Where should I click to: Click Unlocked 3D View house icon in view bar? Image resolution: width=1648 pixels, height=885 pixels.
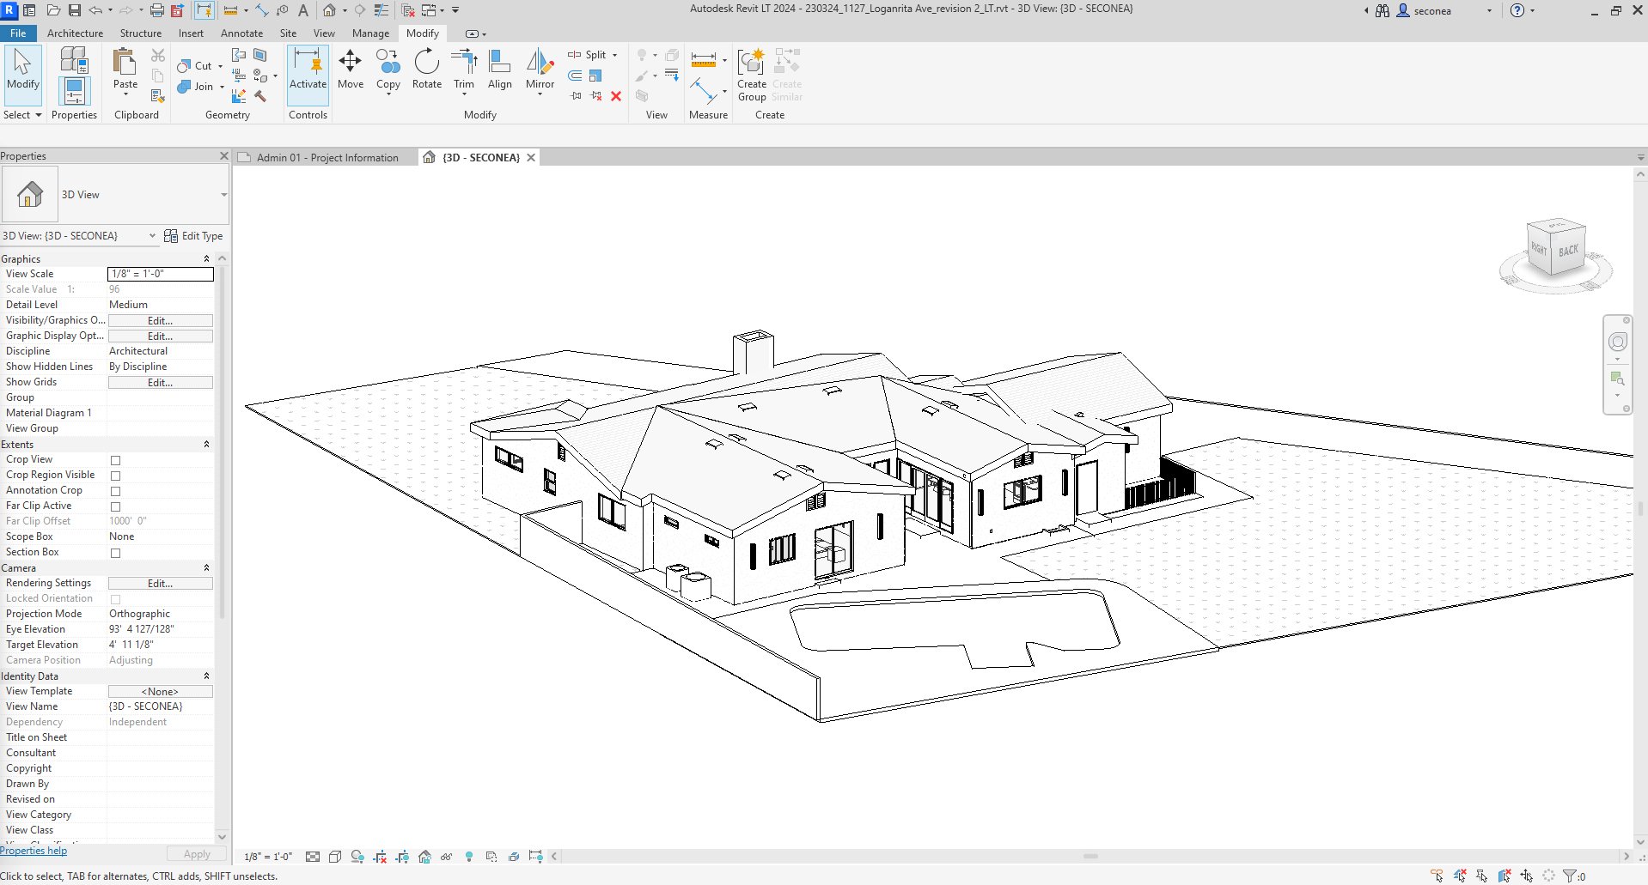click(424, 857)
